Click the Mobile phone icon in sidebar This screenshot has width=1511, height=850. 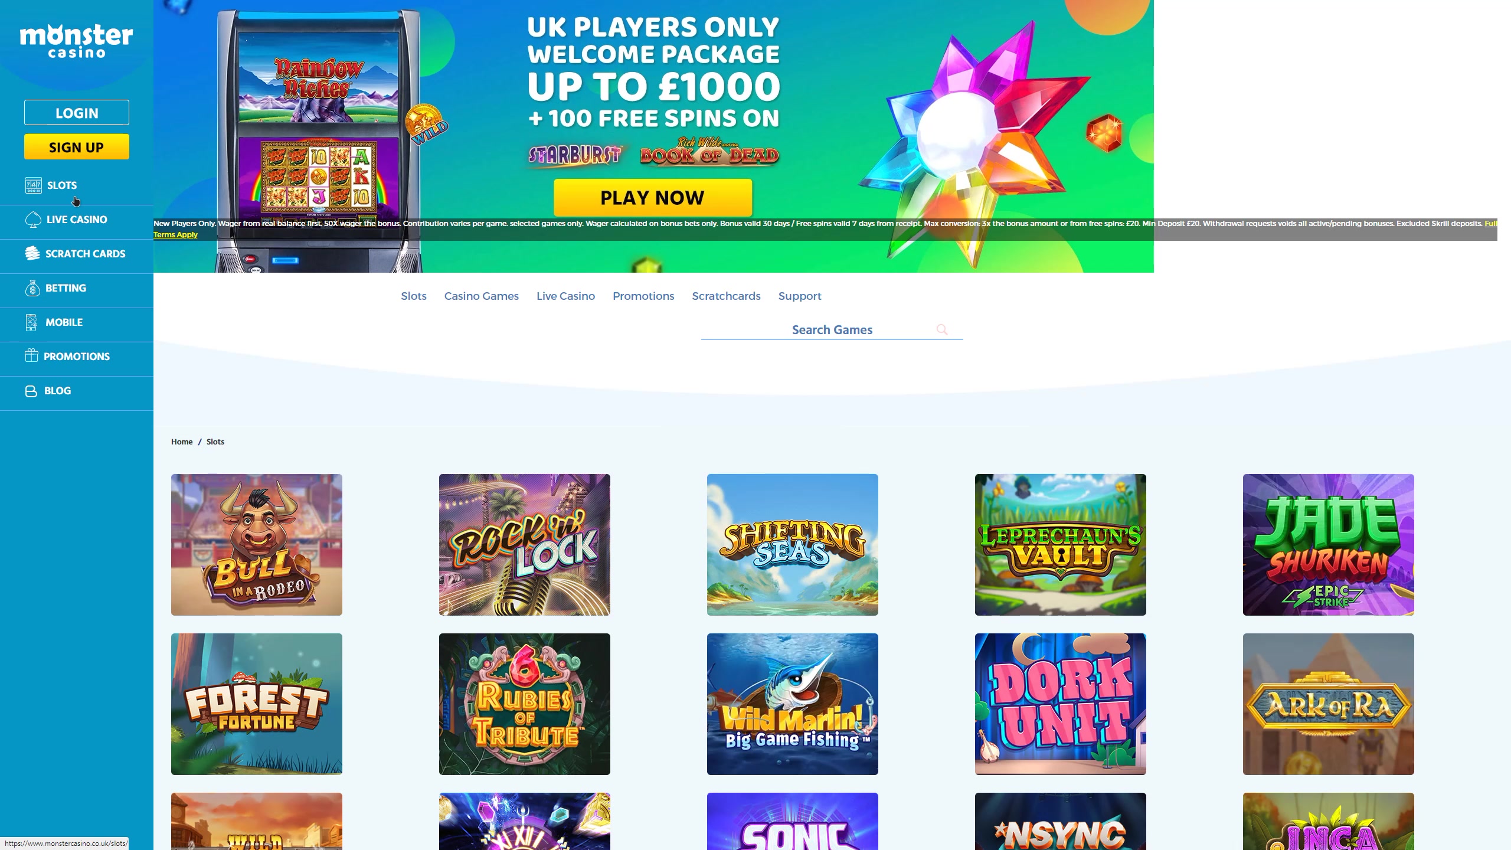point(32,322)
